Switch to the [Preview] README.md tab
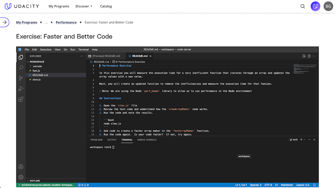This screenshot has height=188, width=335. [x=106, y=56]
